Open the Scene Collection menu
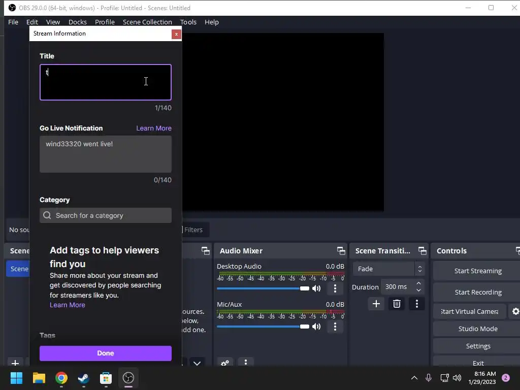520x390 pixels. tap(147, 22)
